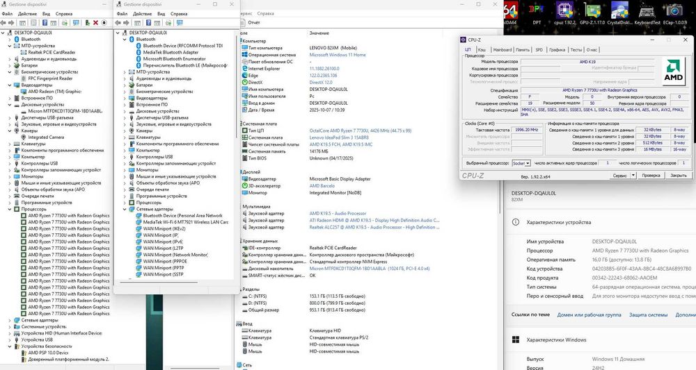The image size is (696, 370).
Task: Open Microsoft Windows 11 Home link in AIDA64
Action: point(338,55)
